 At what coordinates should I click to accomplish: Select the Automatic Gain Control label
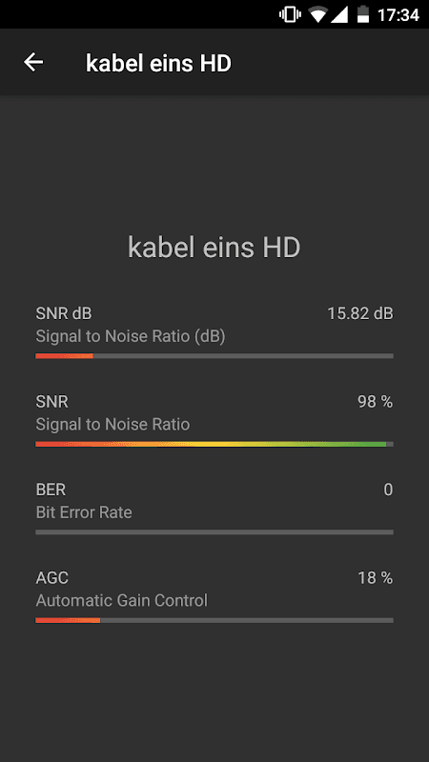point(122,600)
